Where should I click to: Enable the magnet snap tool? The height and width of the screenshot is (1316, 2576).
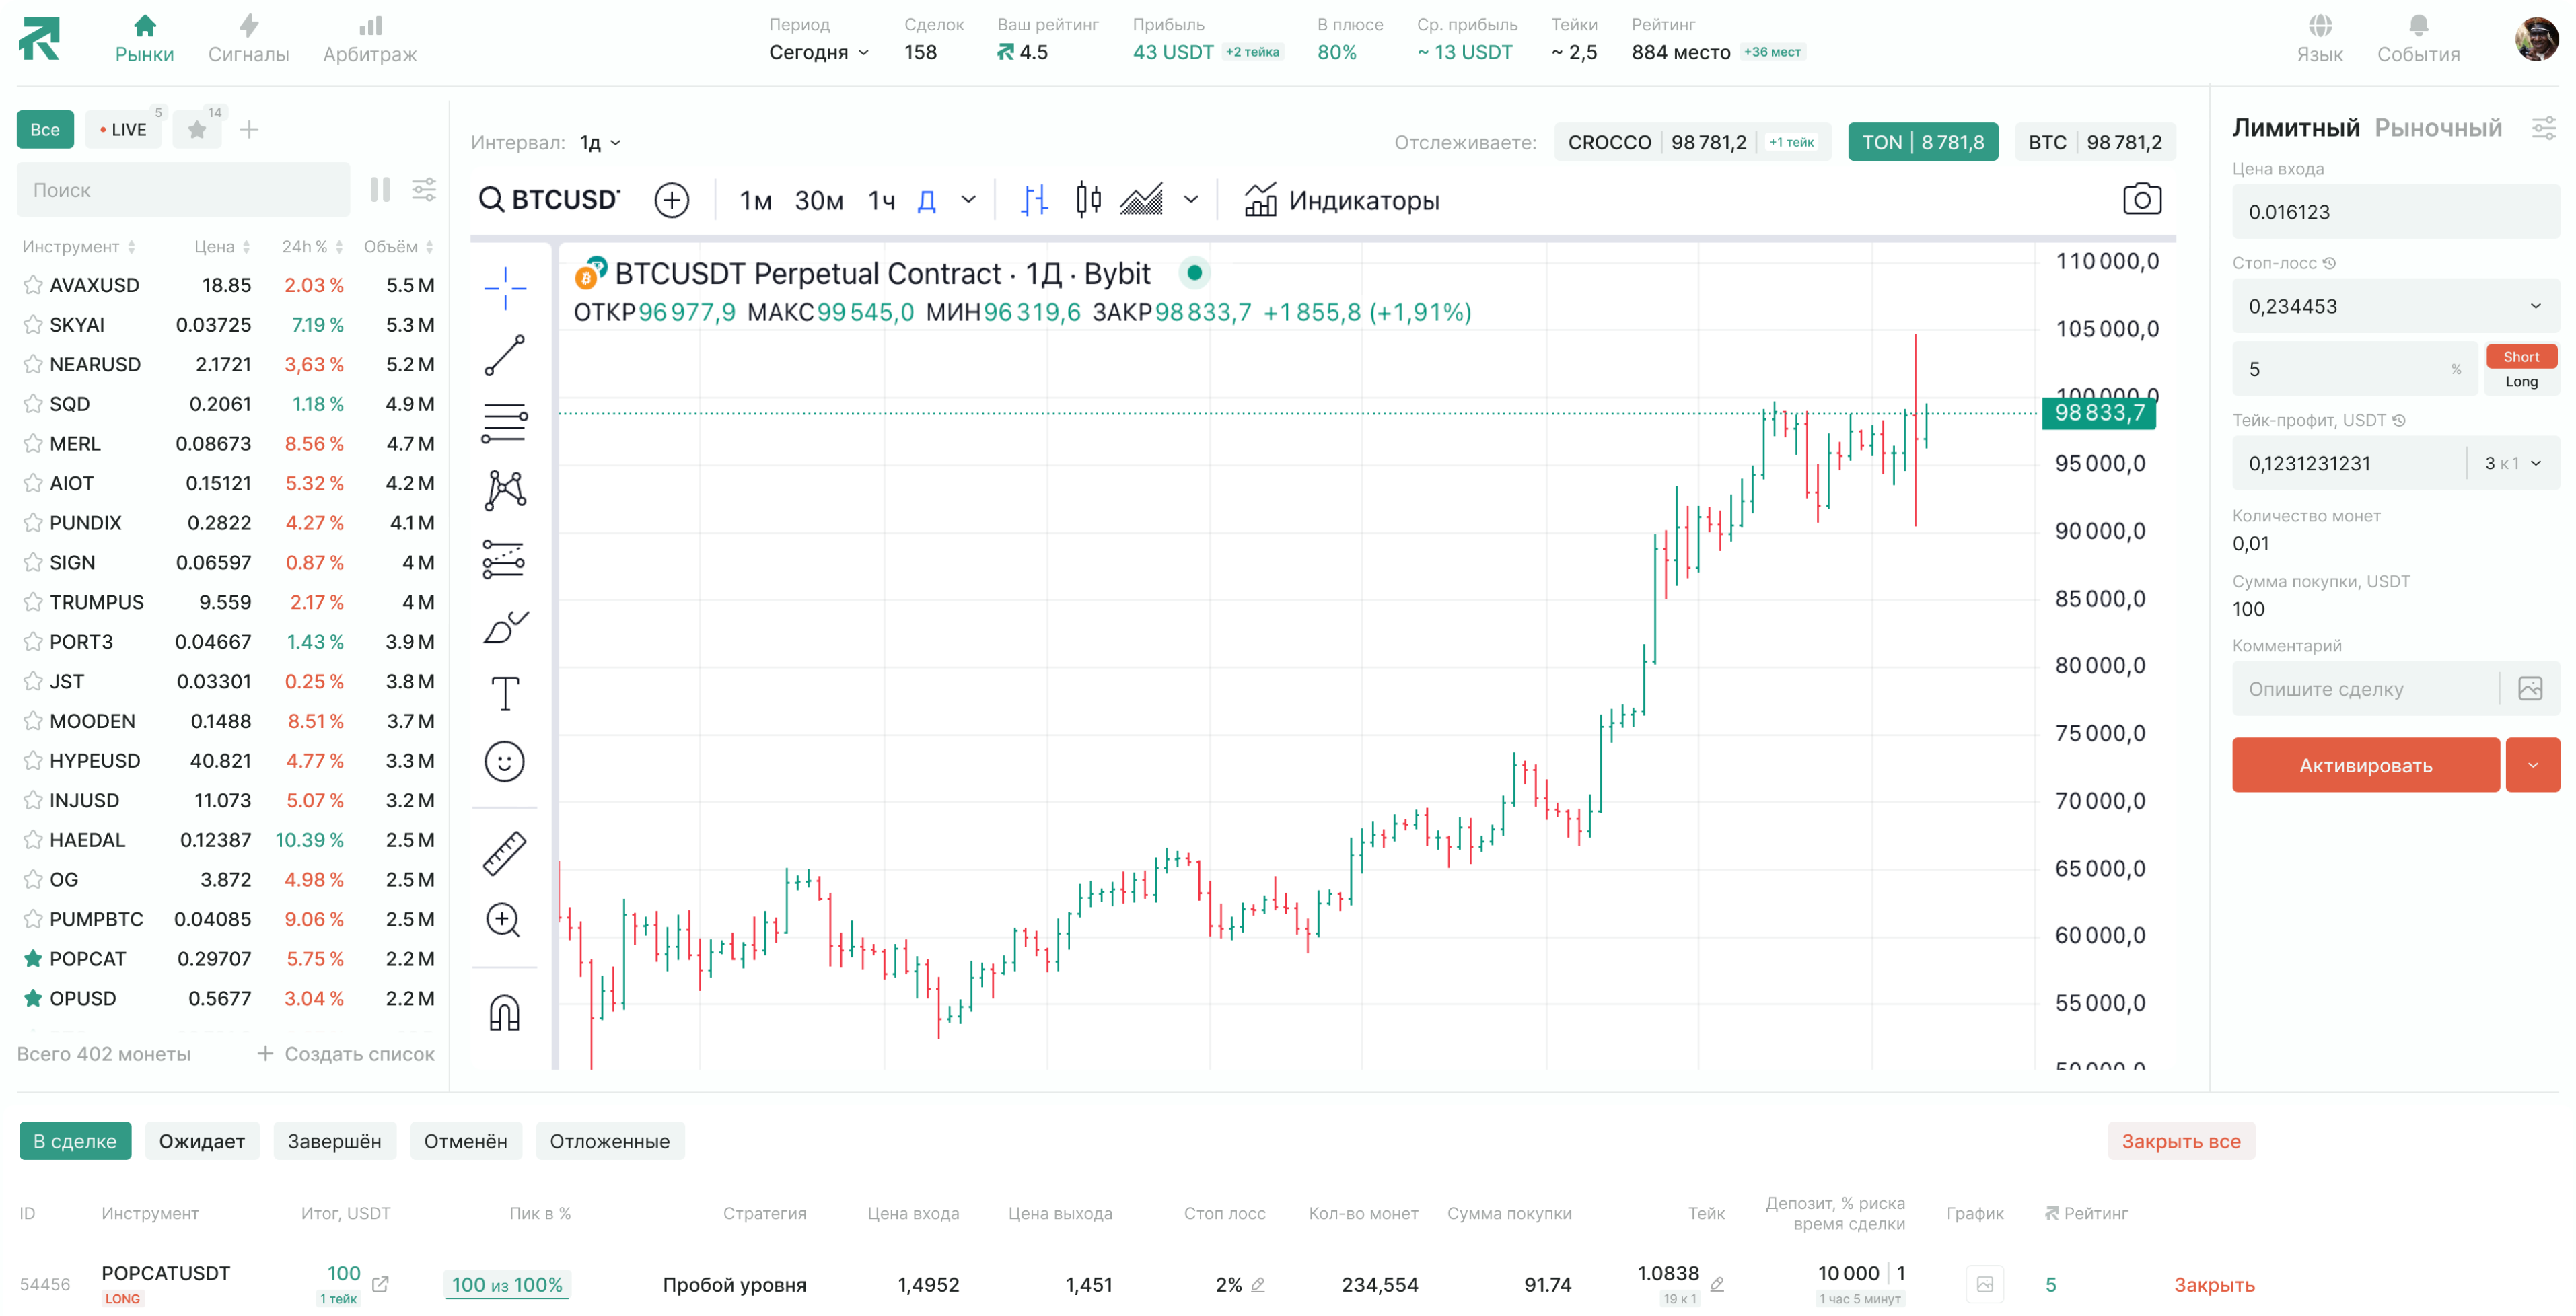coord(504,1013)
